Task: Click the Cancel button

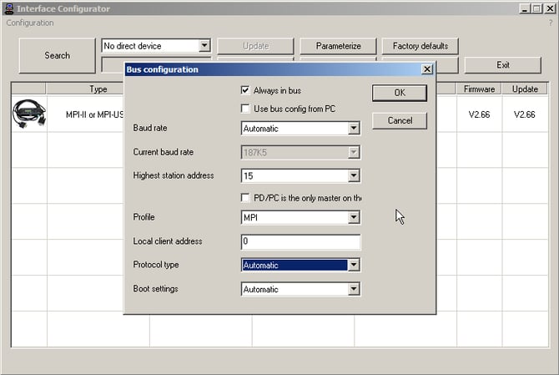Action: 400,121
